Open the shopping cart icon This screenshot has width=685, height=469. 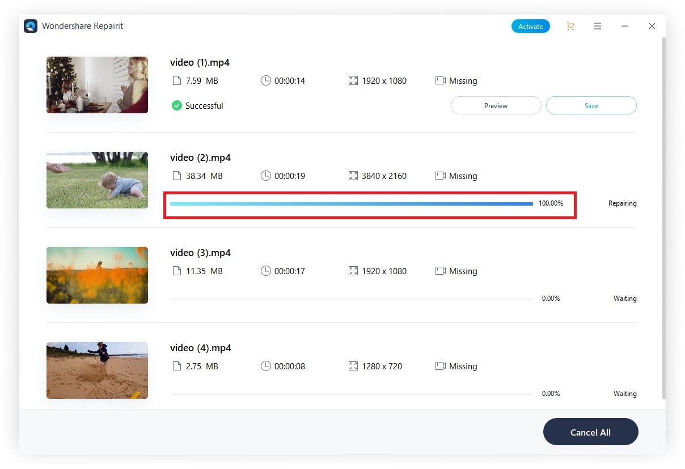click(570, 26)
